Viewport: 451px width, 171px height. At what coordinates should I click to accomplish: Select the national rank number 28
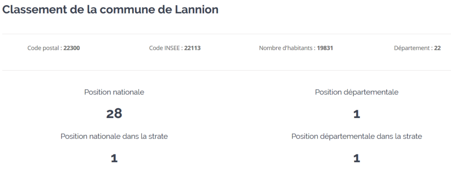click(x=114, y=114)
